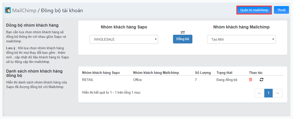Click the quantity value 7
Screen dimensions: 293x119
click(196, 80)
